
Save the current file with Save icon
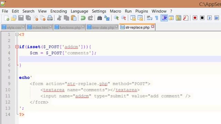[x=21, y=18]
